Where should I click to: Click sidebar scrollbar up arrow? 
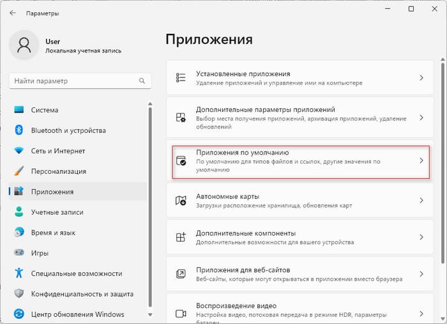tap(150, 104)
